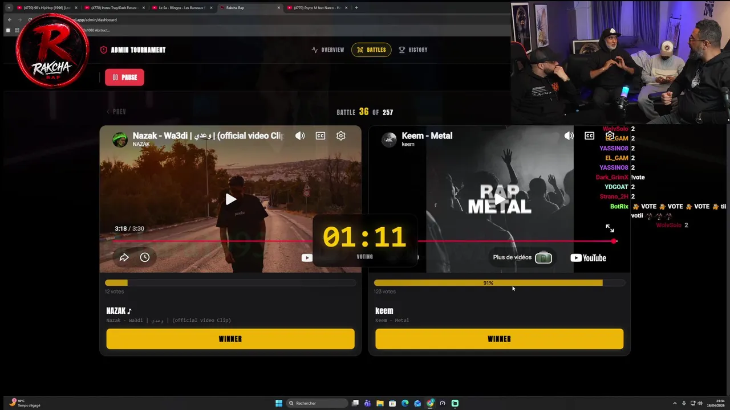The width and height of the screenshot is (730, 410).
Task: Open Microsoft Store from the taskbar
Action: 392,403
